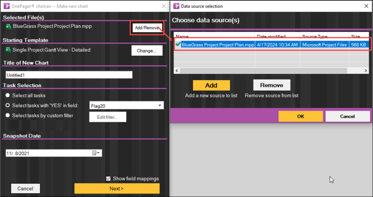Click the OnePager app icon in the choices title bar
Viewport: 373px width, 197px height.
coord(7,6)
